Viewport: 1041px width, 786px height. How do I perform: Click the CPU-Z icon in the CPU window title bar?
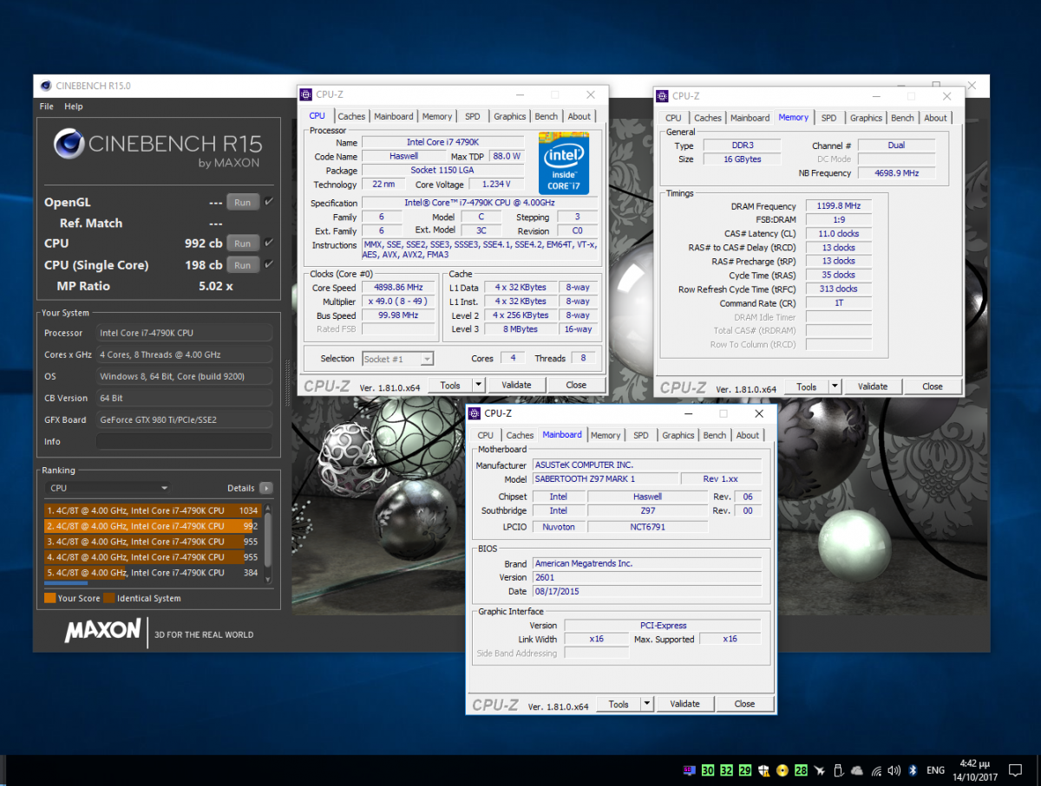click(306, 94)
